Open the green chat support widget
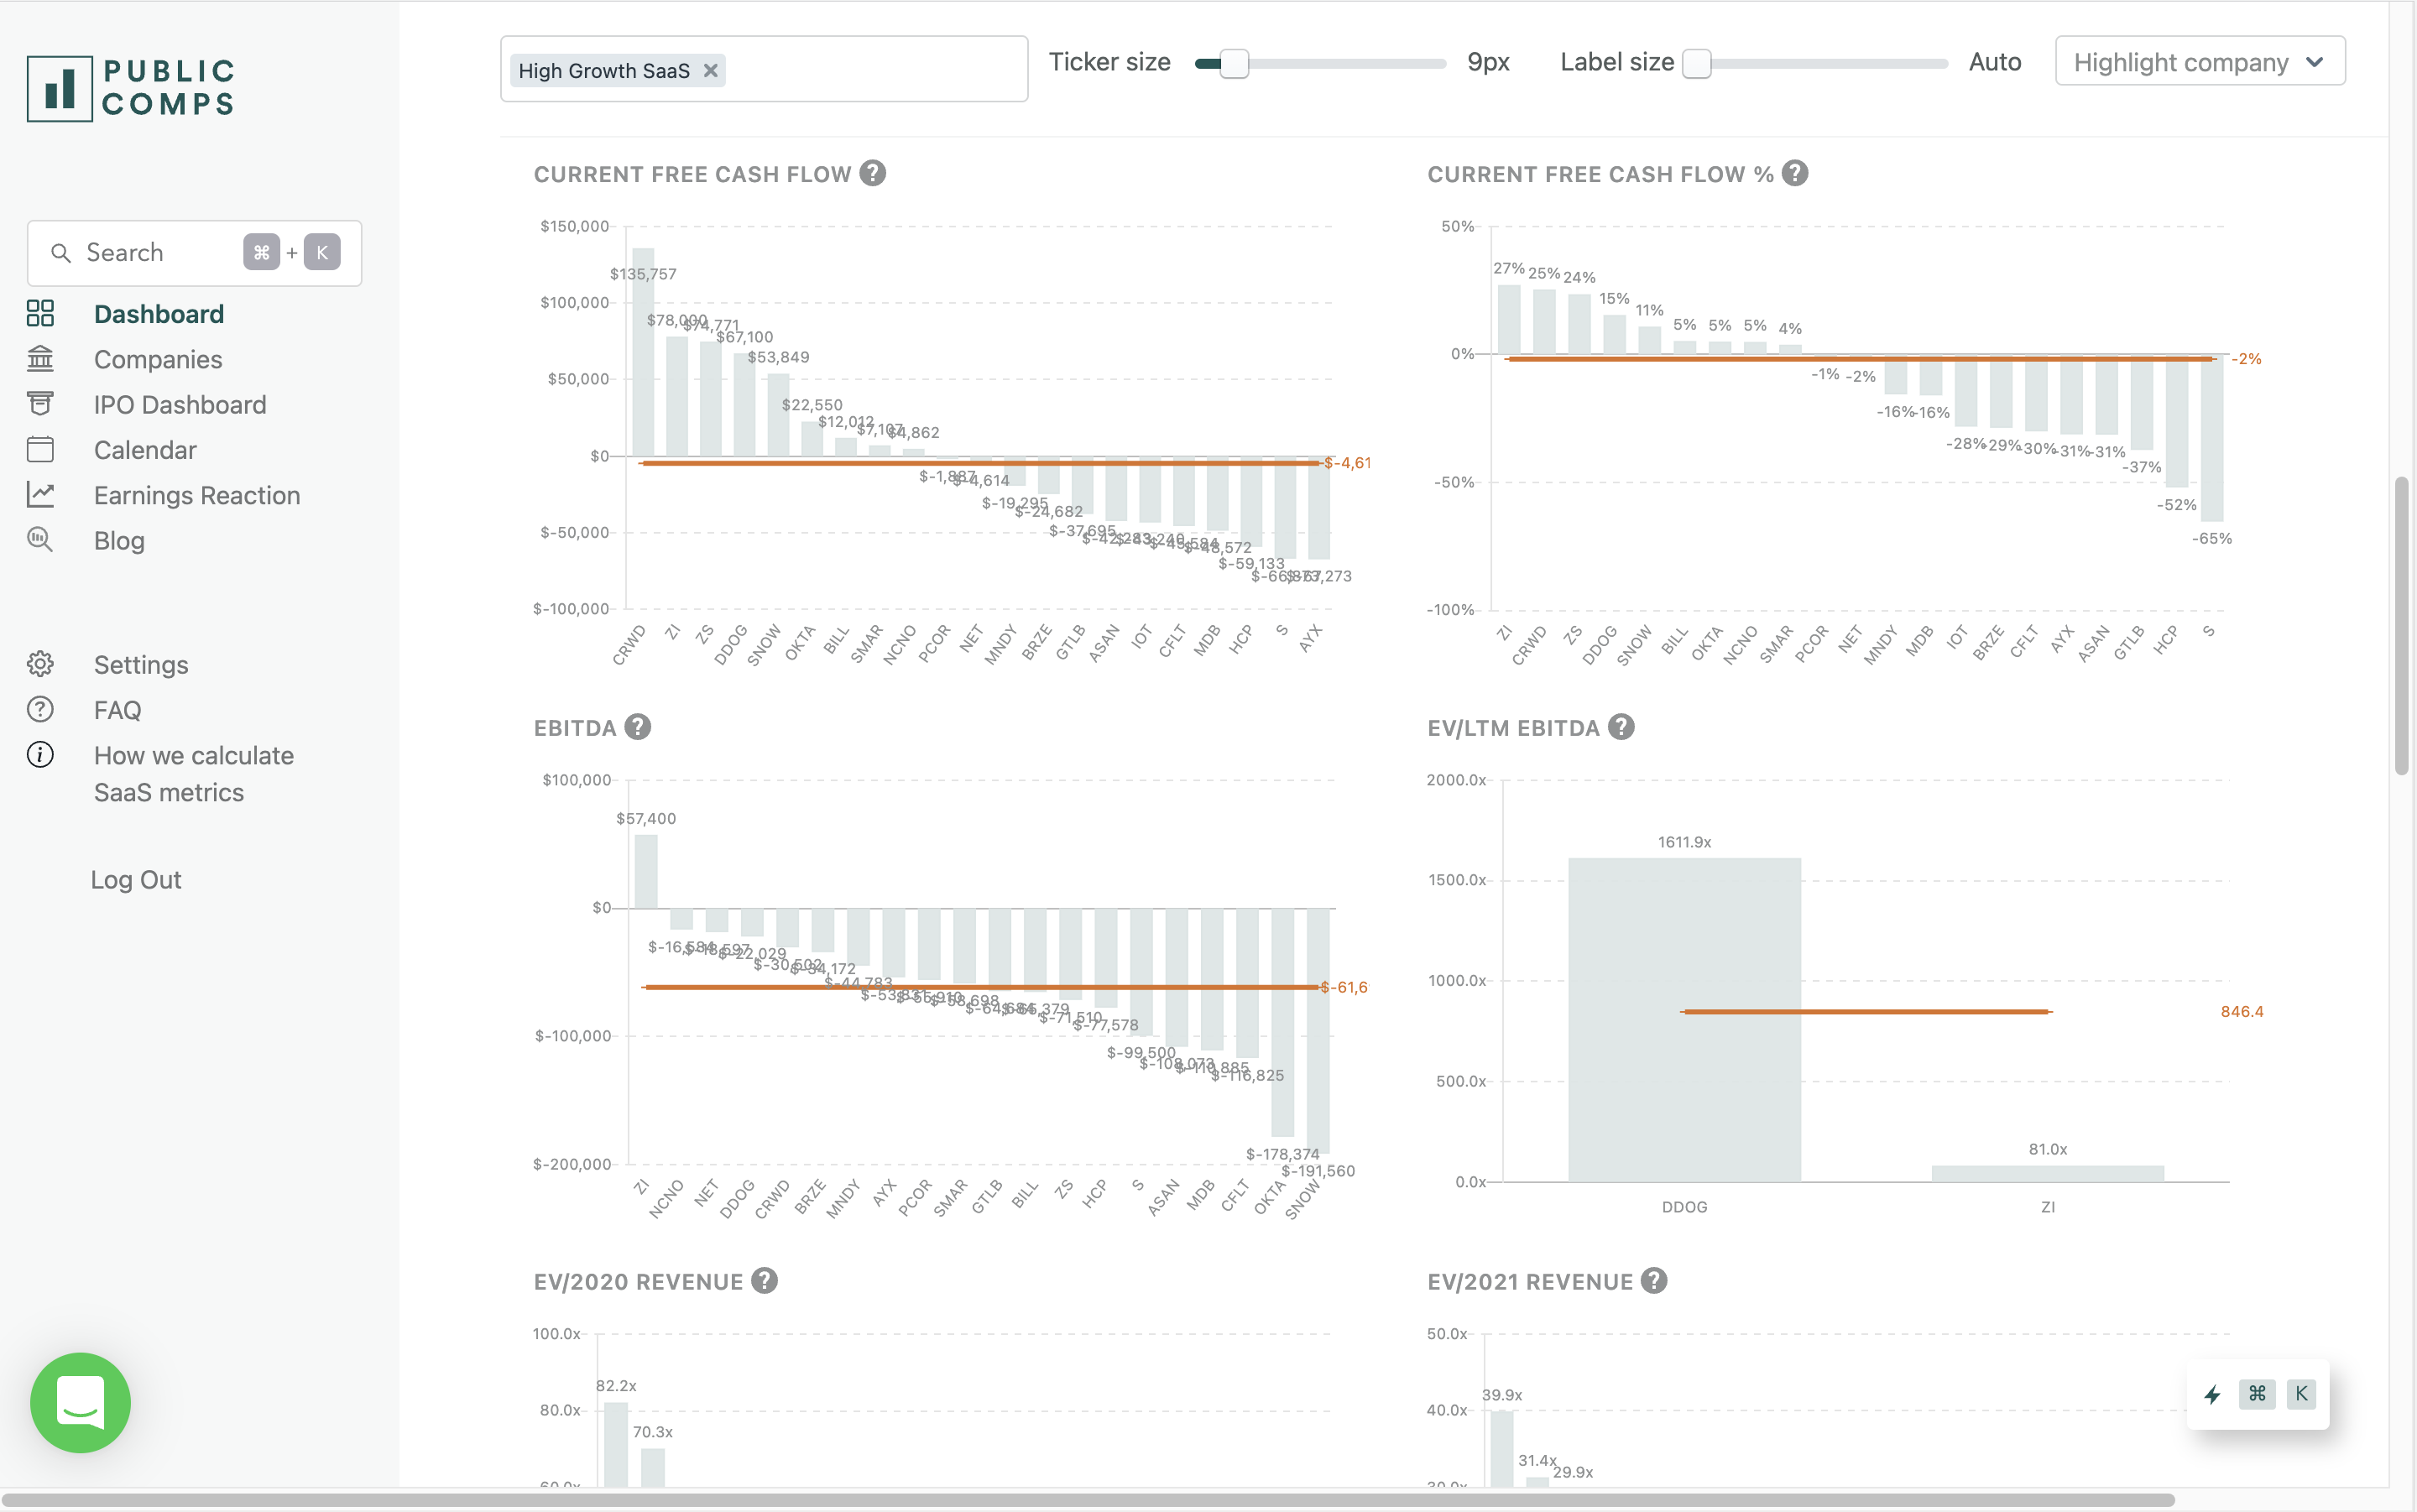Viewport: 2417px width, 1512px height. tap(81, 1402)
